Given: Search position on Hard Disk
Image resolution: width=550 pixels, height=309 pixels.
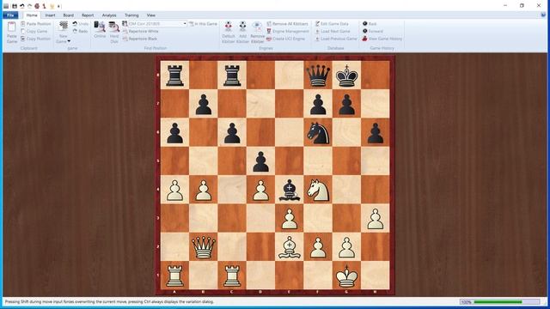Looking at the screenshot, I should coord(114,33).
